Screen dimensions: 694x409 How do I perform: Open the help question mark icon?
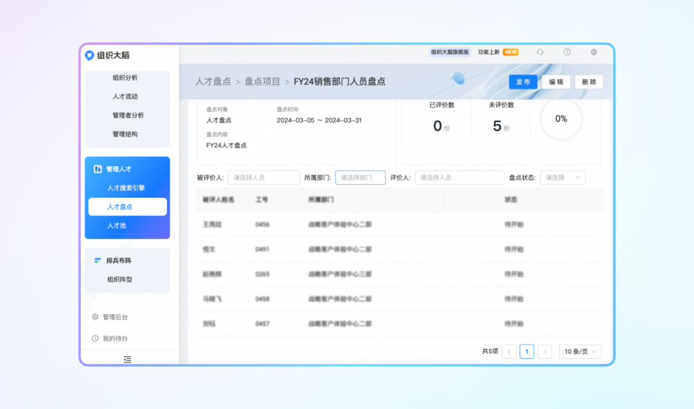567,52
